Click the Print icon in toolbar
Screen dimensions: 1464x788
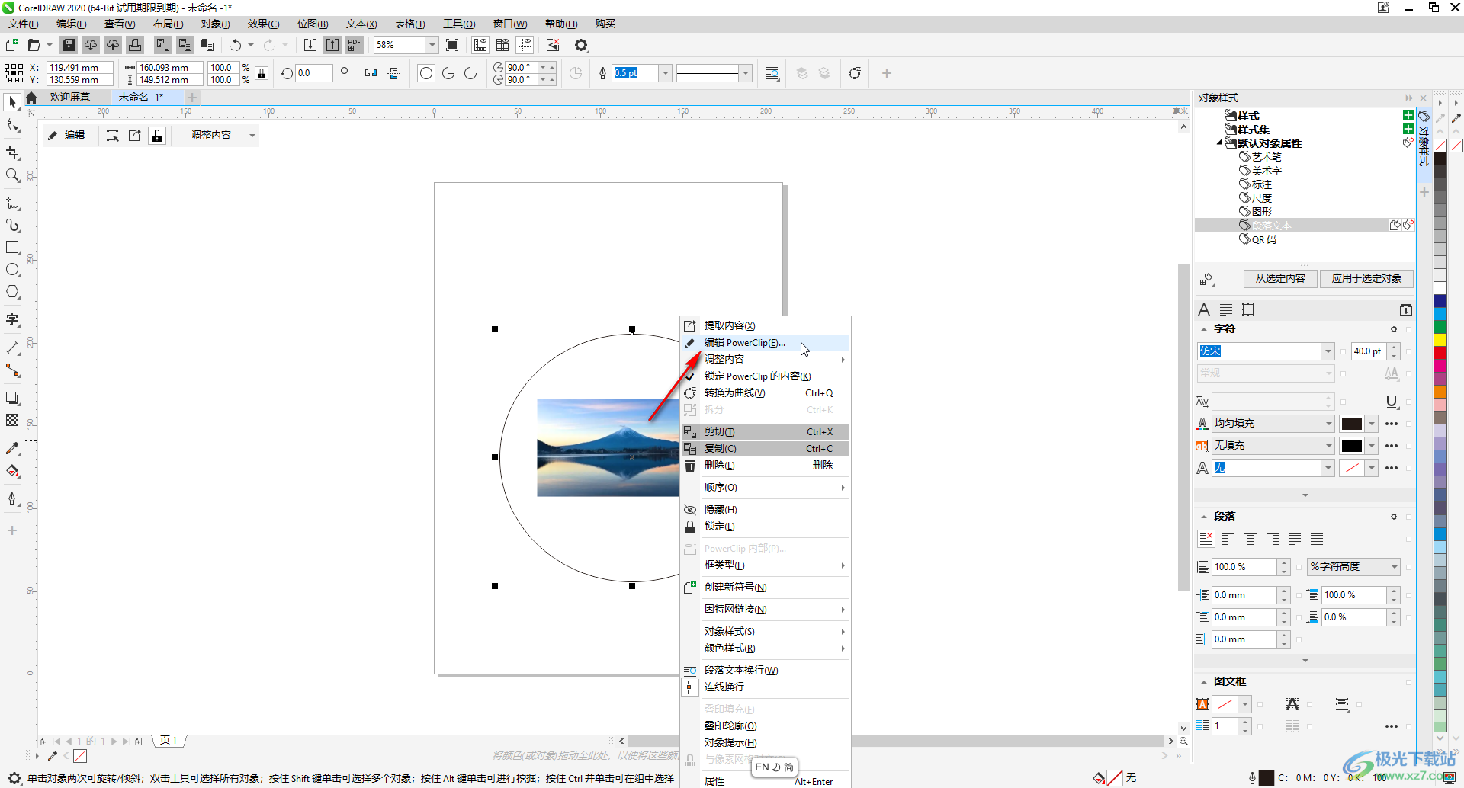click(x=135, y=45)
